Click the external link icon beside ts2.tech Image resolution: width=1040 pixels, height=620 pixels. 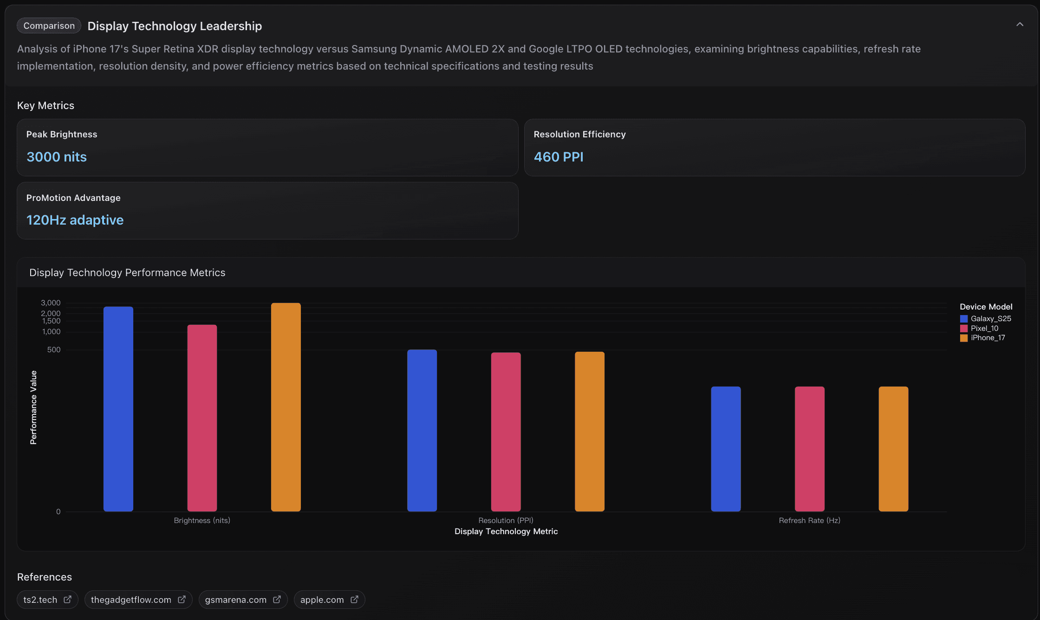67,599
